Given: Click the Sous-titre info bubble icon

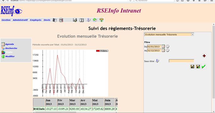Looking at the screenshot, I should click(x=157, y=61).
